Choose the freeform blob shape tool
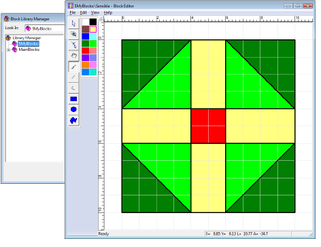This screenshot has width=321, height=247. (x=73, y=120)
